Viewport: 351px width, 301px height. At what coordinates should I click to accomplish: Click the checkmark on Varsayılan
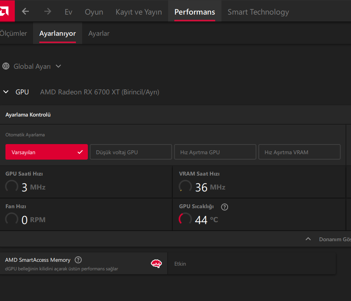80,152
